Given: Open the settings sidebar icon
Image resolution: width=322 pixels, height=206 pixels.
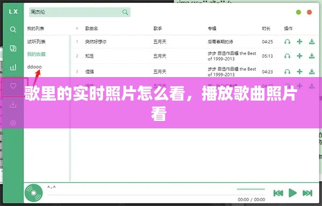Looking at the screenshot, I should (x=13, y=123).
